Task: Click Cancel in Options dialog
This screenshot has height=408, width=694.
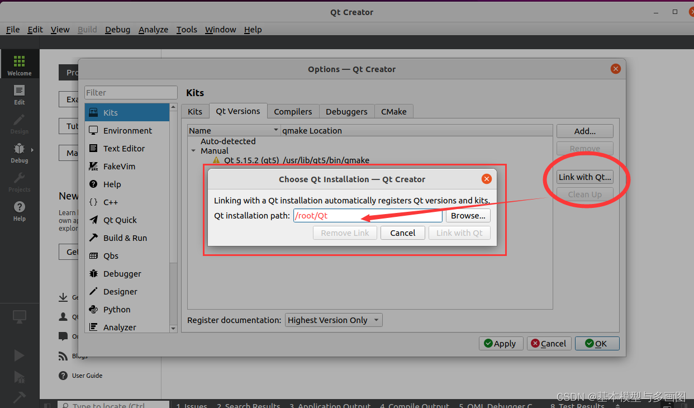Action: coord(549,344)
